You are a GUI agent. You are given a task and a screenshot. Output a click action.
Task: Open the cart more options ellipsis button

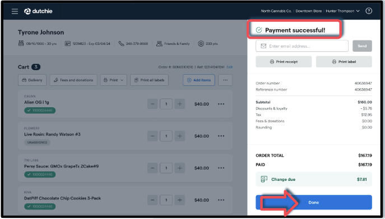point(225,80)
